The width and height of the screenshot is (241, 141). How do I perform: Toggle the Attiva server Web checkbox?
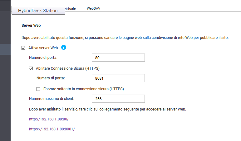(x=23, y=48)
